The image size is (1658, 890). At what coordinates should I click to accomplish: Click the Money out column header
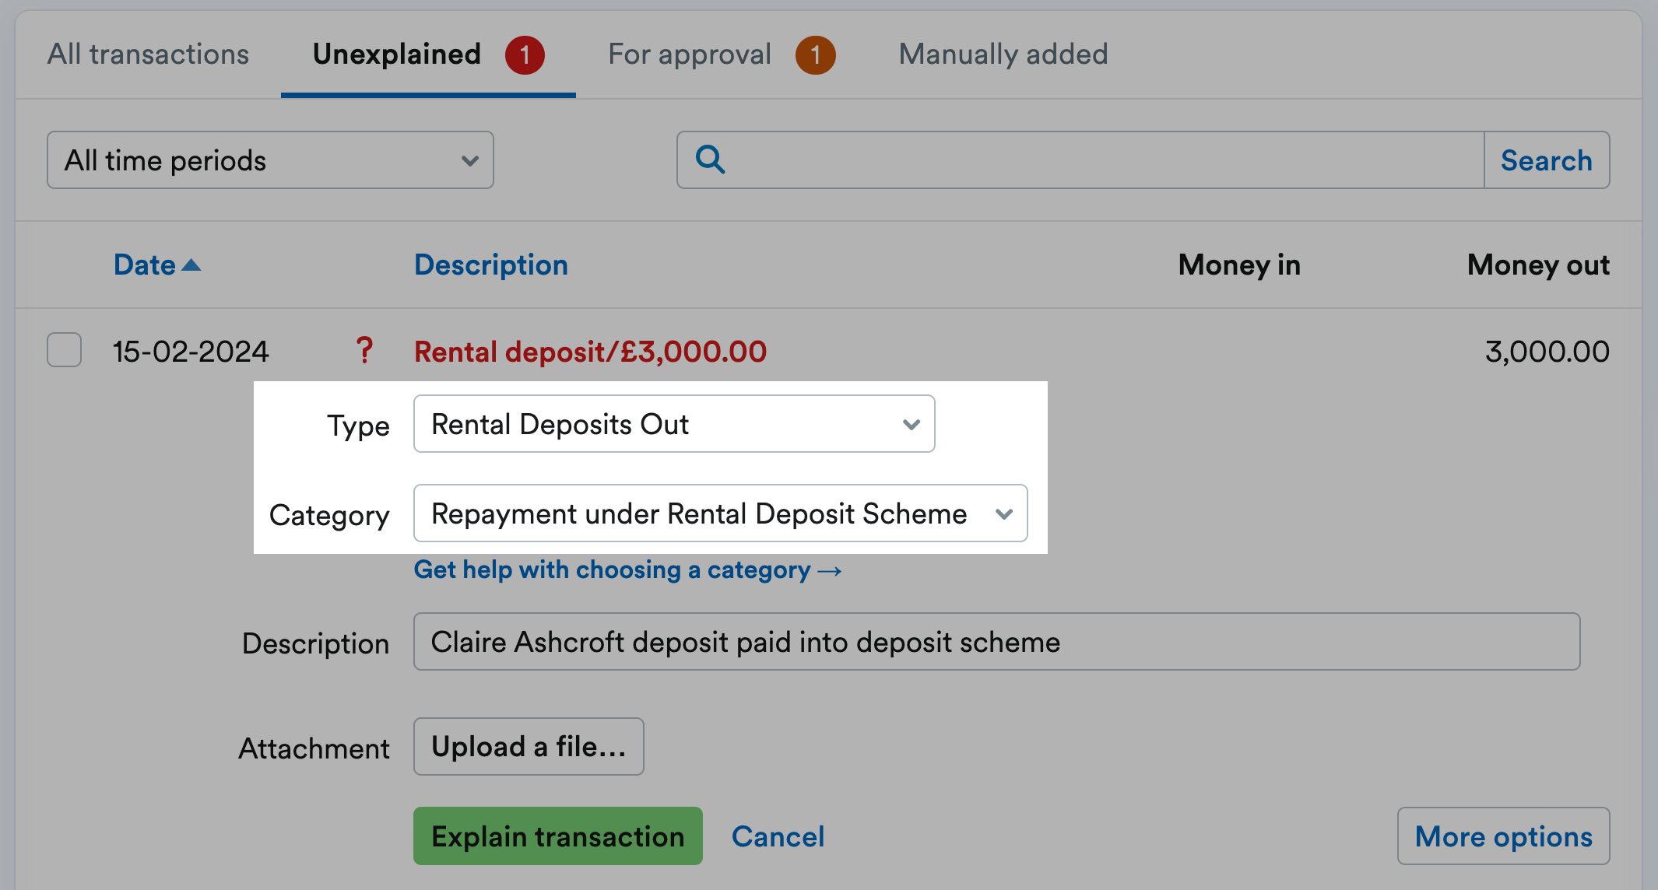[1539, 265]
